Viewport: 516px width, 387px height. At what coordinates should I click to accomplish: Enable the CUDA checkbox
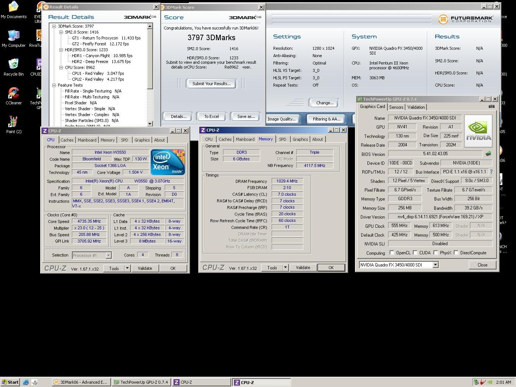pyautogui.click(x=415, y=253)
